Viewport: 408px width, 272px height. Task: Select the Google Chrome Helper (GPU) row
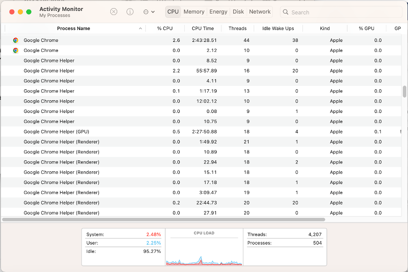tap(201, 132)
